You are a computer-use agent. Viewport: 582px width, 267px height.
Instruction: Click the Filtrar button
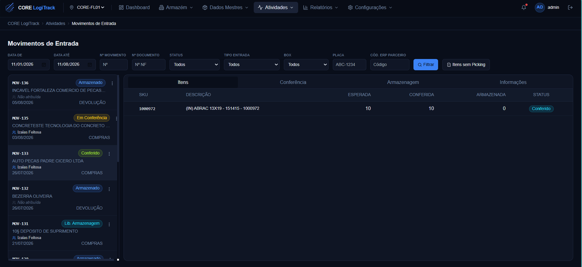pos(426,64)
